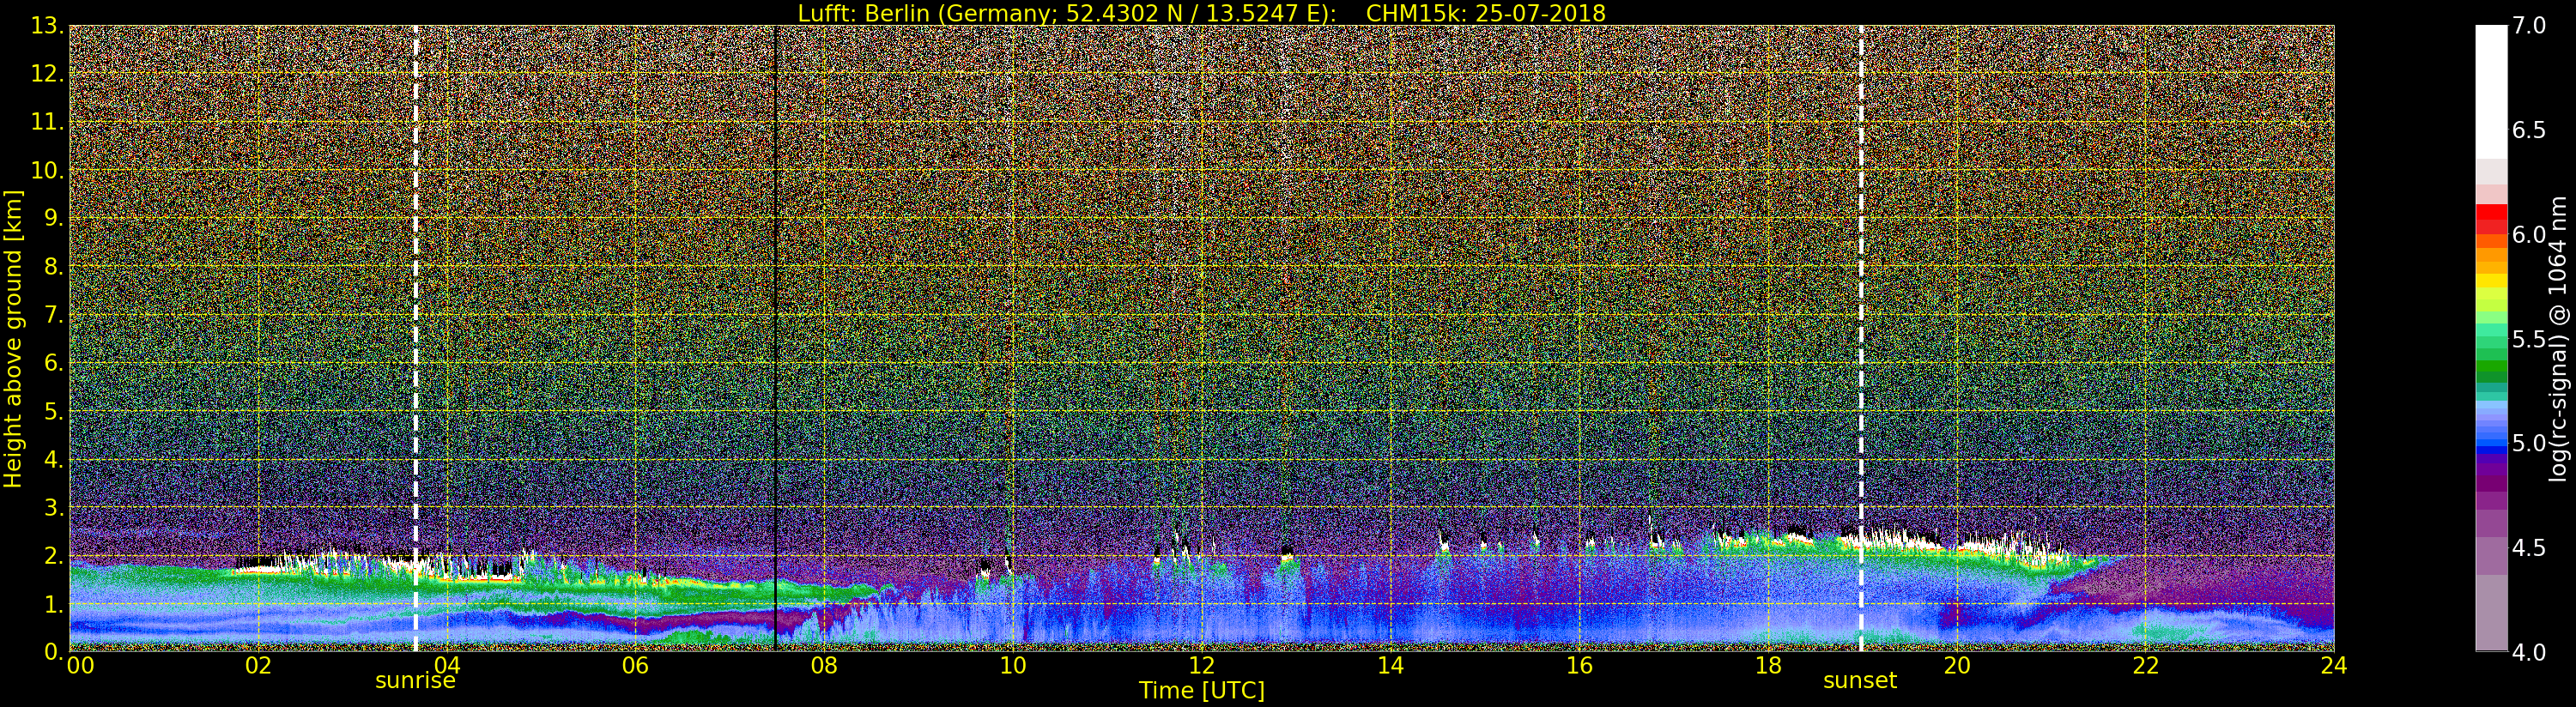Click the '8.' height axis tick label
This screenshot has height=707, width=2576.
[x=54, y=267]
